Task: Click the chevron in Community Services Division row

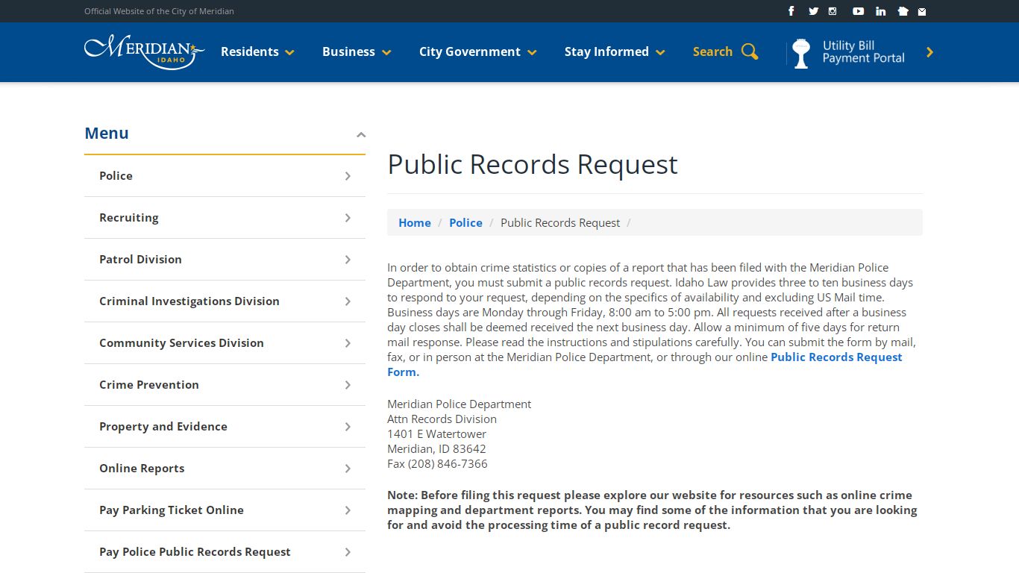Action: tap(348, 343)
